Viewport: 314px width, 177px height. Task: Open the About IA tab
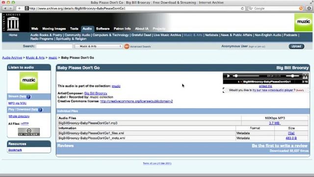142,29
